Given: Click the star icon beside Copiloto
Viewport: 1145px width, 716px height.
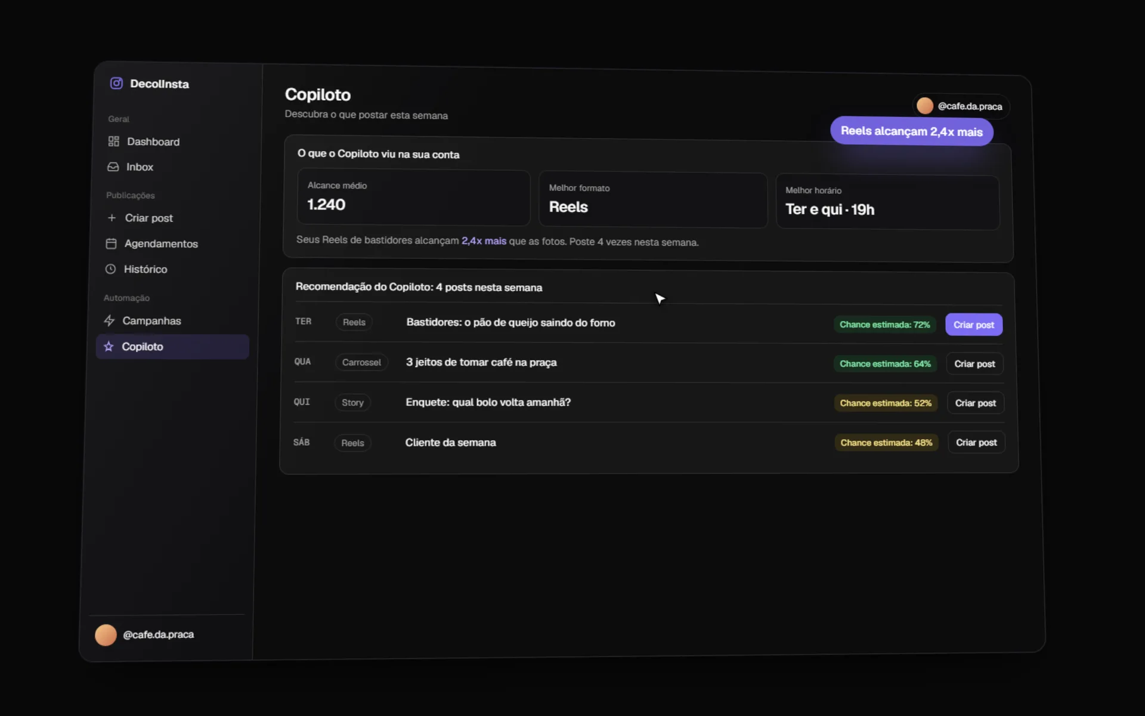Looking at the screenshot, I should 109,346.
